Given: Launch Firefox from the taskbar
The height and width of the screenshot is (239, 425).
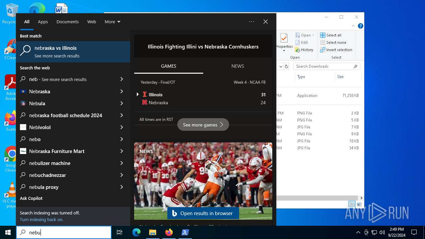Looking at the screenshot, I should pos(169,232).
